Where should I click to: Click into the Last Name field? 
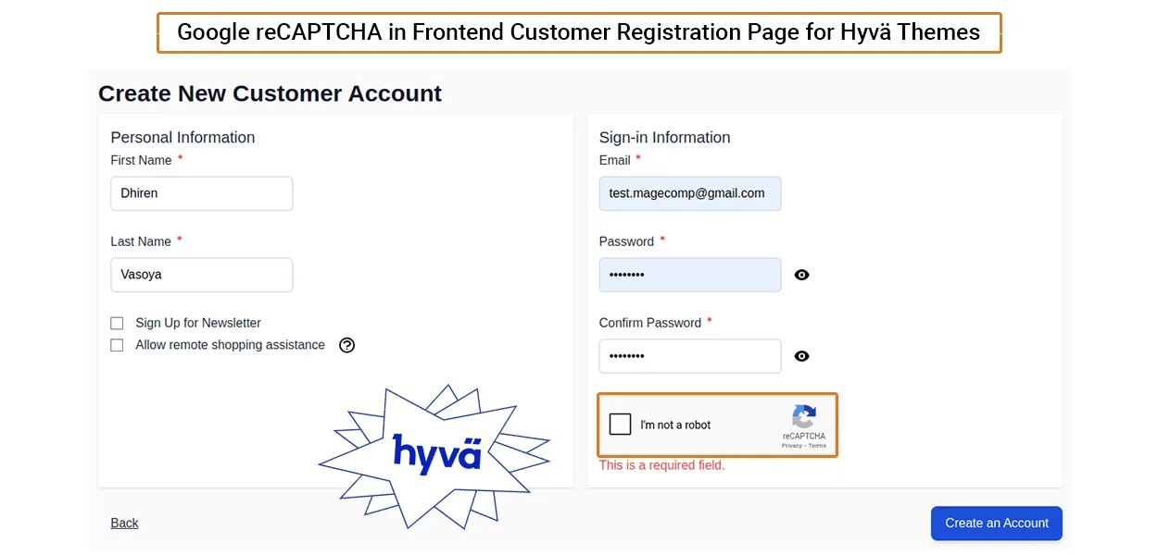(201, 275)
